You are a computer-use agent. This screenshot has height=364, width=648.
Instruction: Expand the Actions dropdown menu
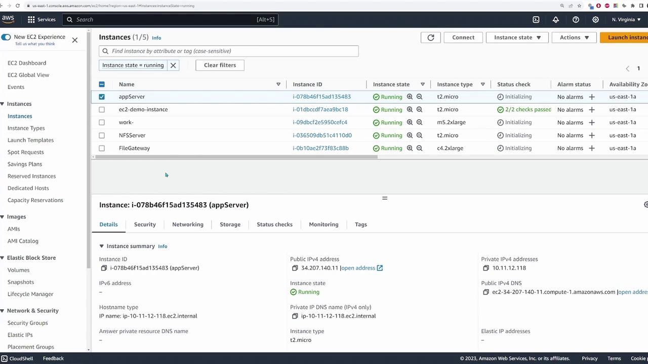(x=574, y=37)
